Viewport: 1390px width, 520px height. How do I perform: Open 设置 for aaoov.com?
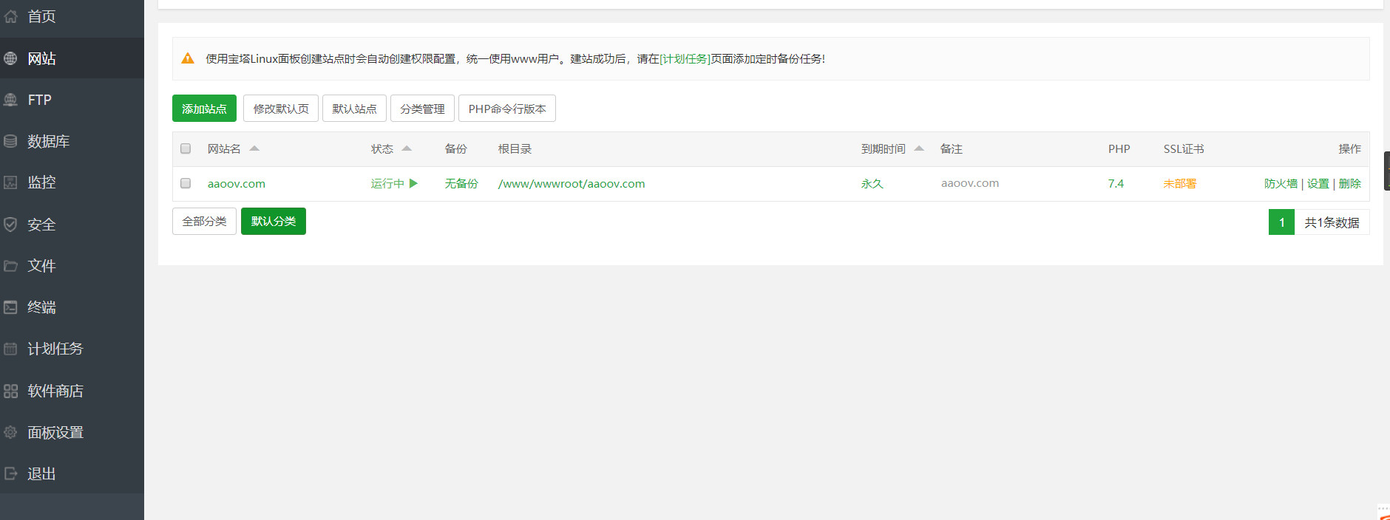point(1318,183)
